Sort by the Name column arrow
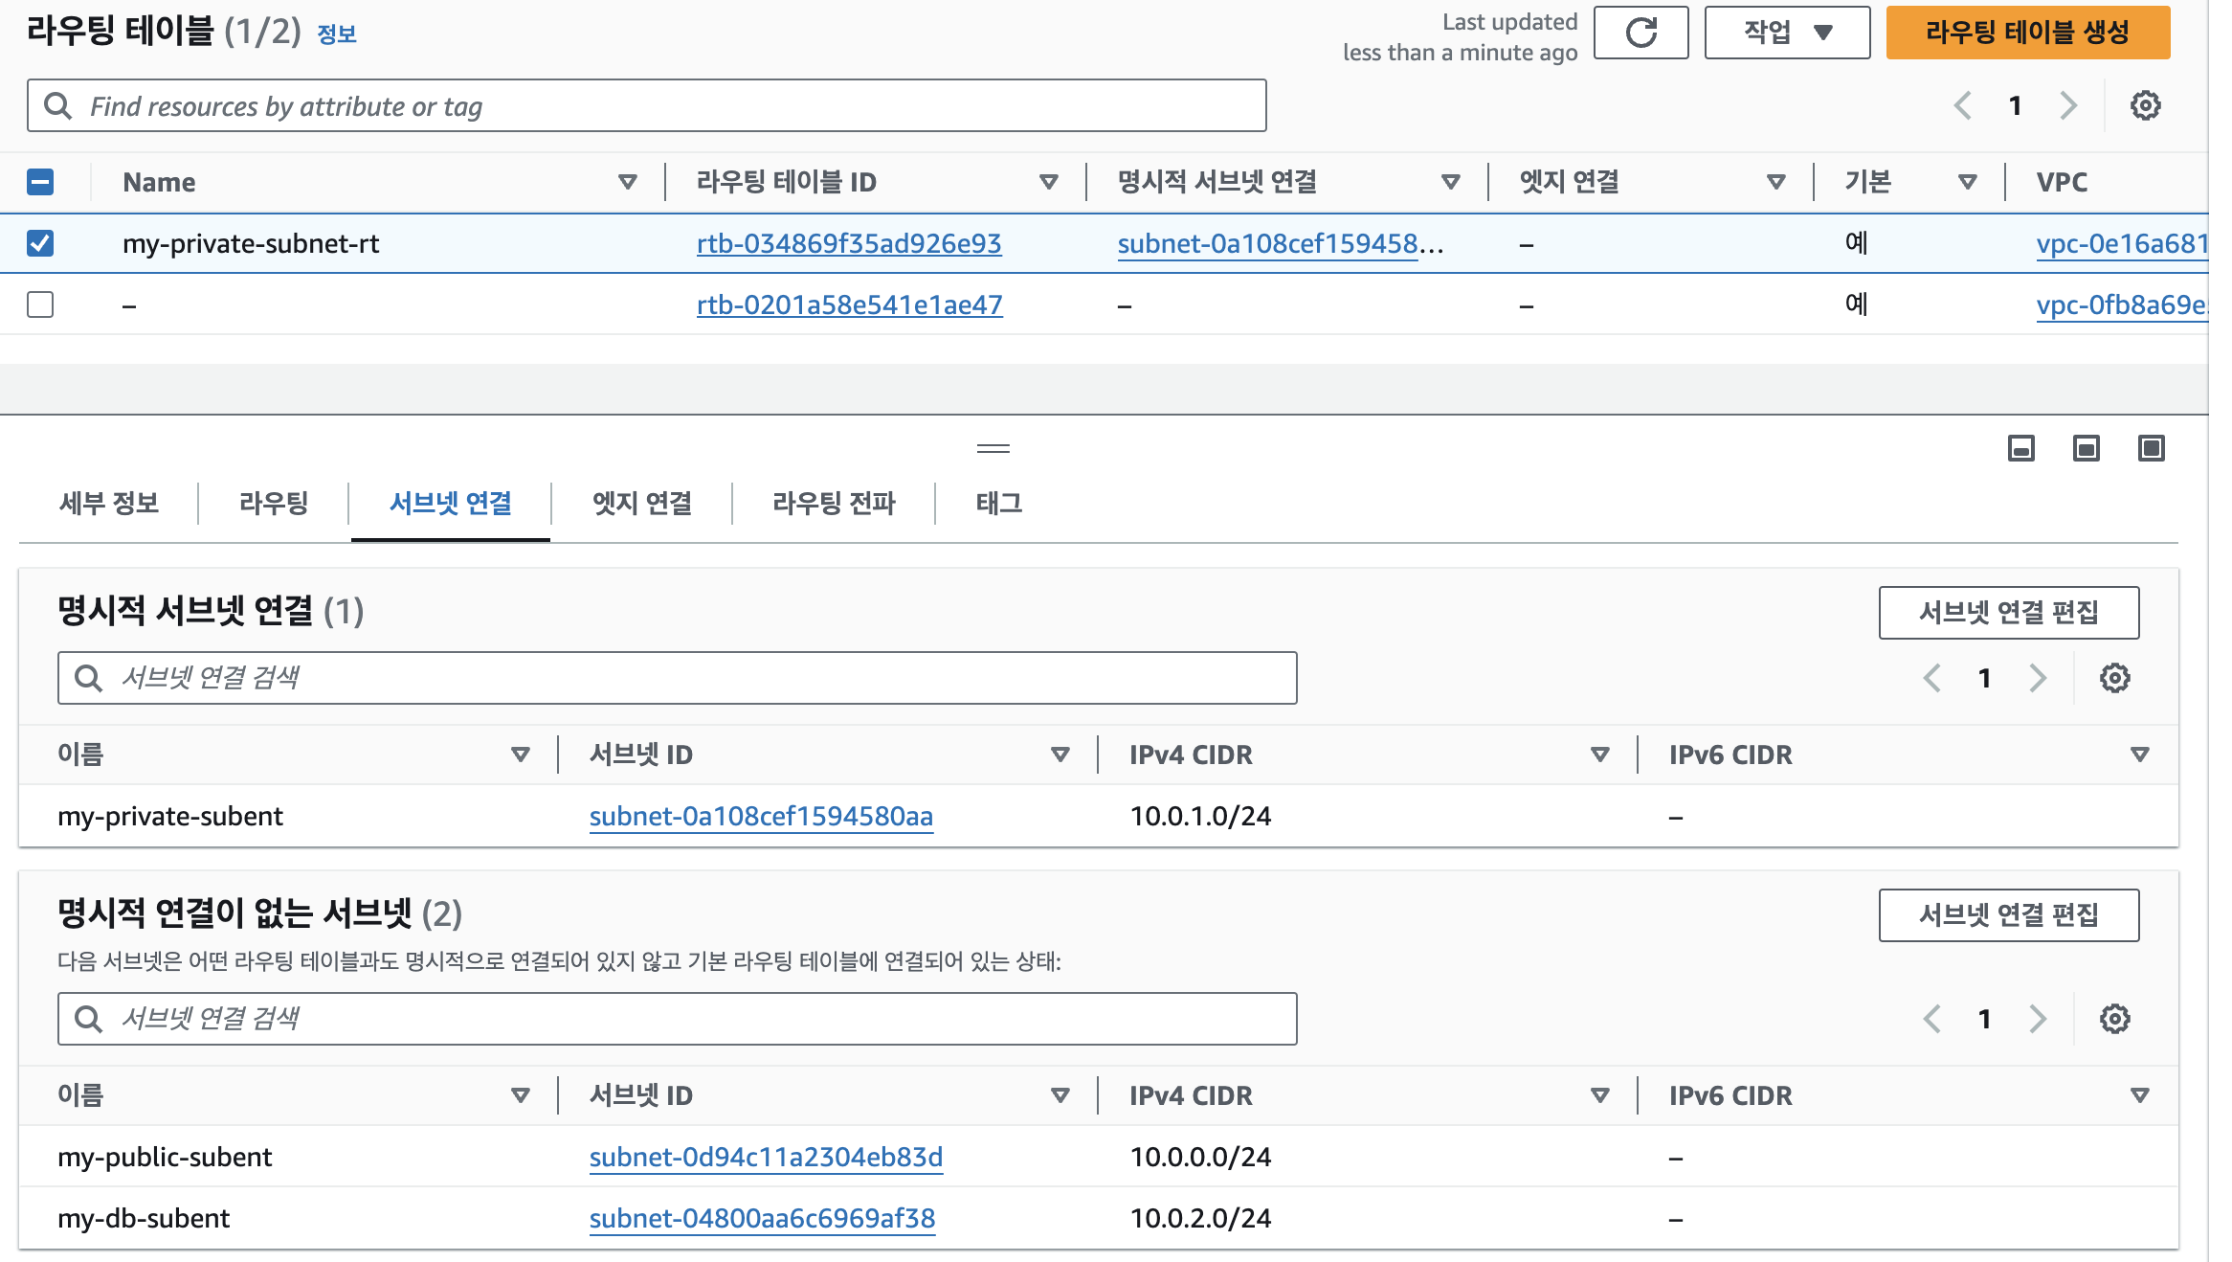2232x1262 pixels. (627, 182)
